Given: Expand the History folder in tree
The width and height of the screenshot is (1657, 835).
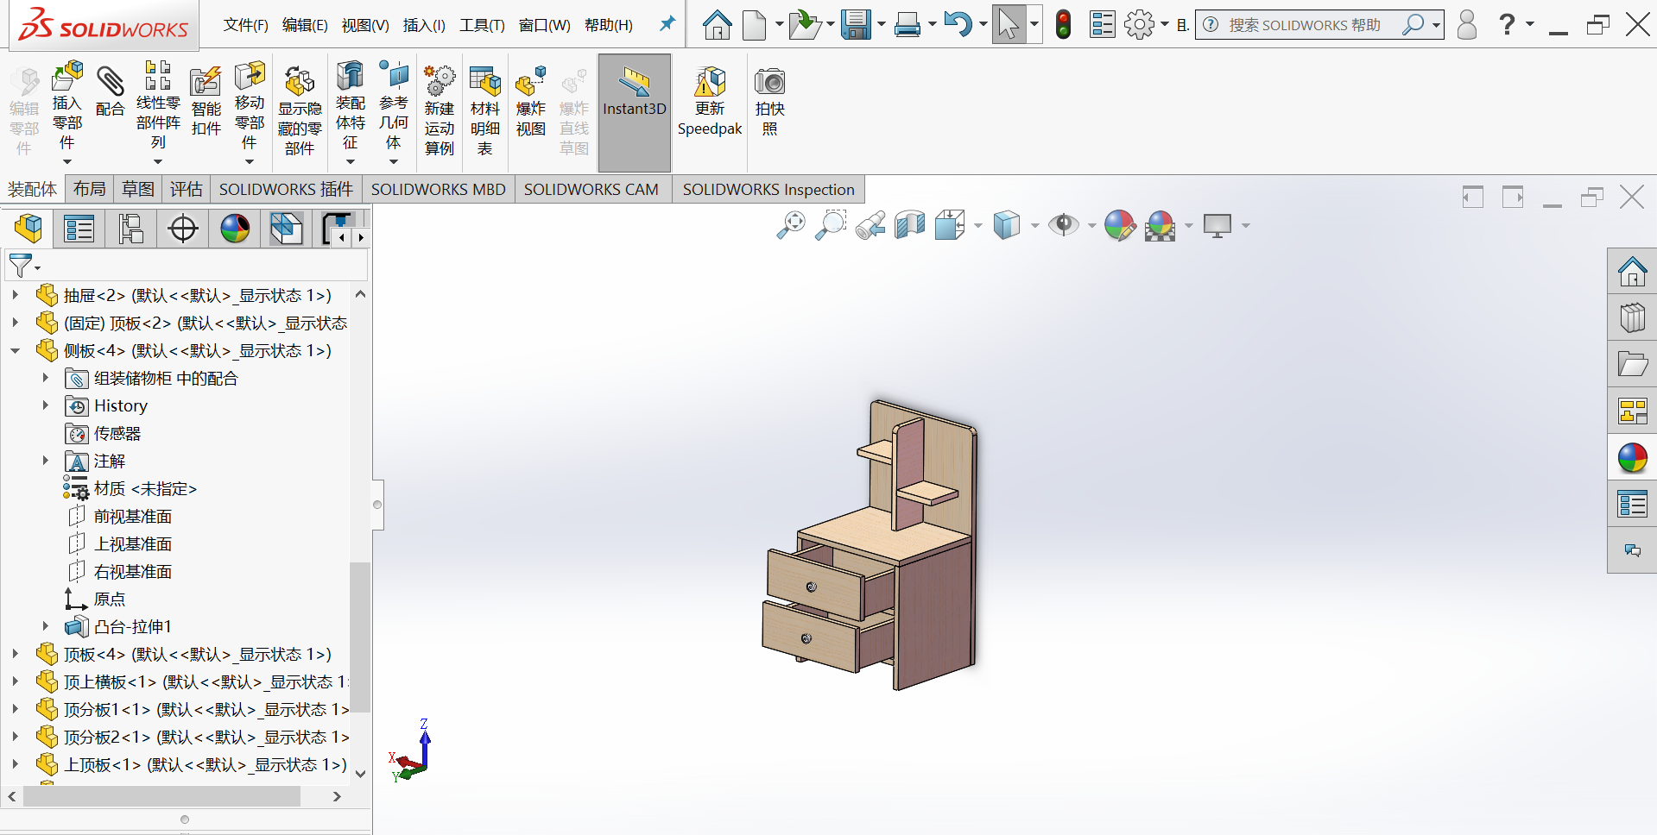Looking at the screenshot, I should pos(46,405).
